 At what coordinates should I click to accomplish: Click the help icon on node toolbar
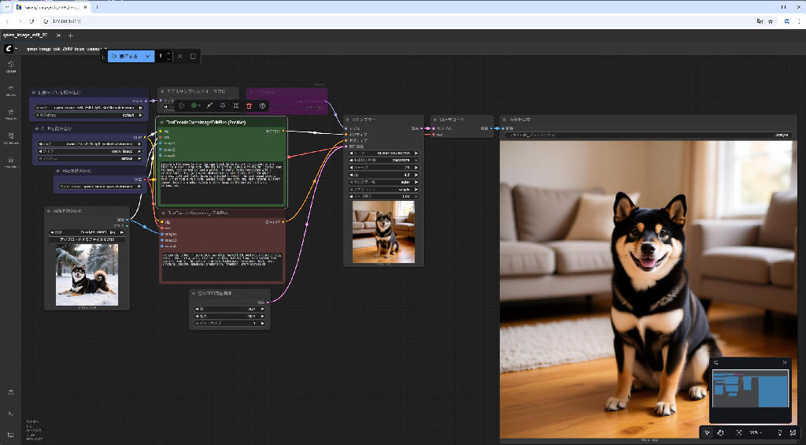262,106
